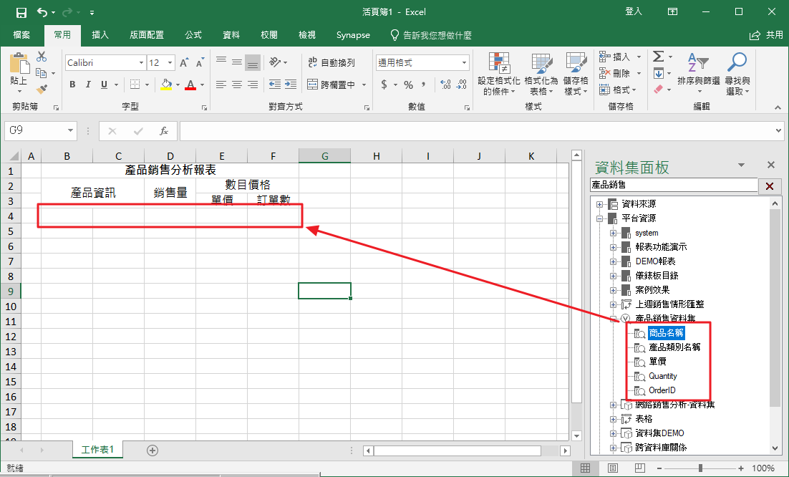Viewport: 789px width, 477px height.
Task: Click the Format Painter brush icon
Action: [x=42, y=89]
